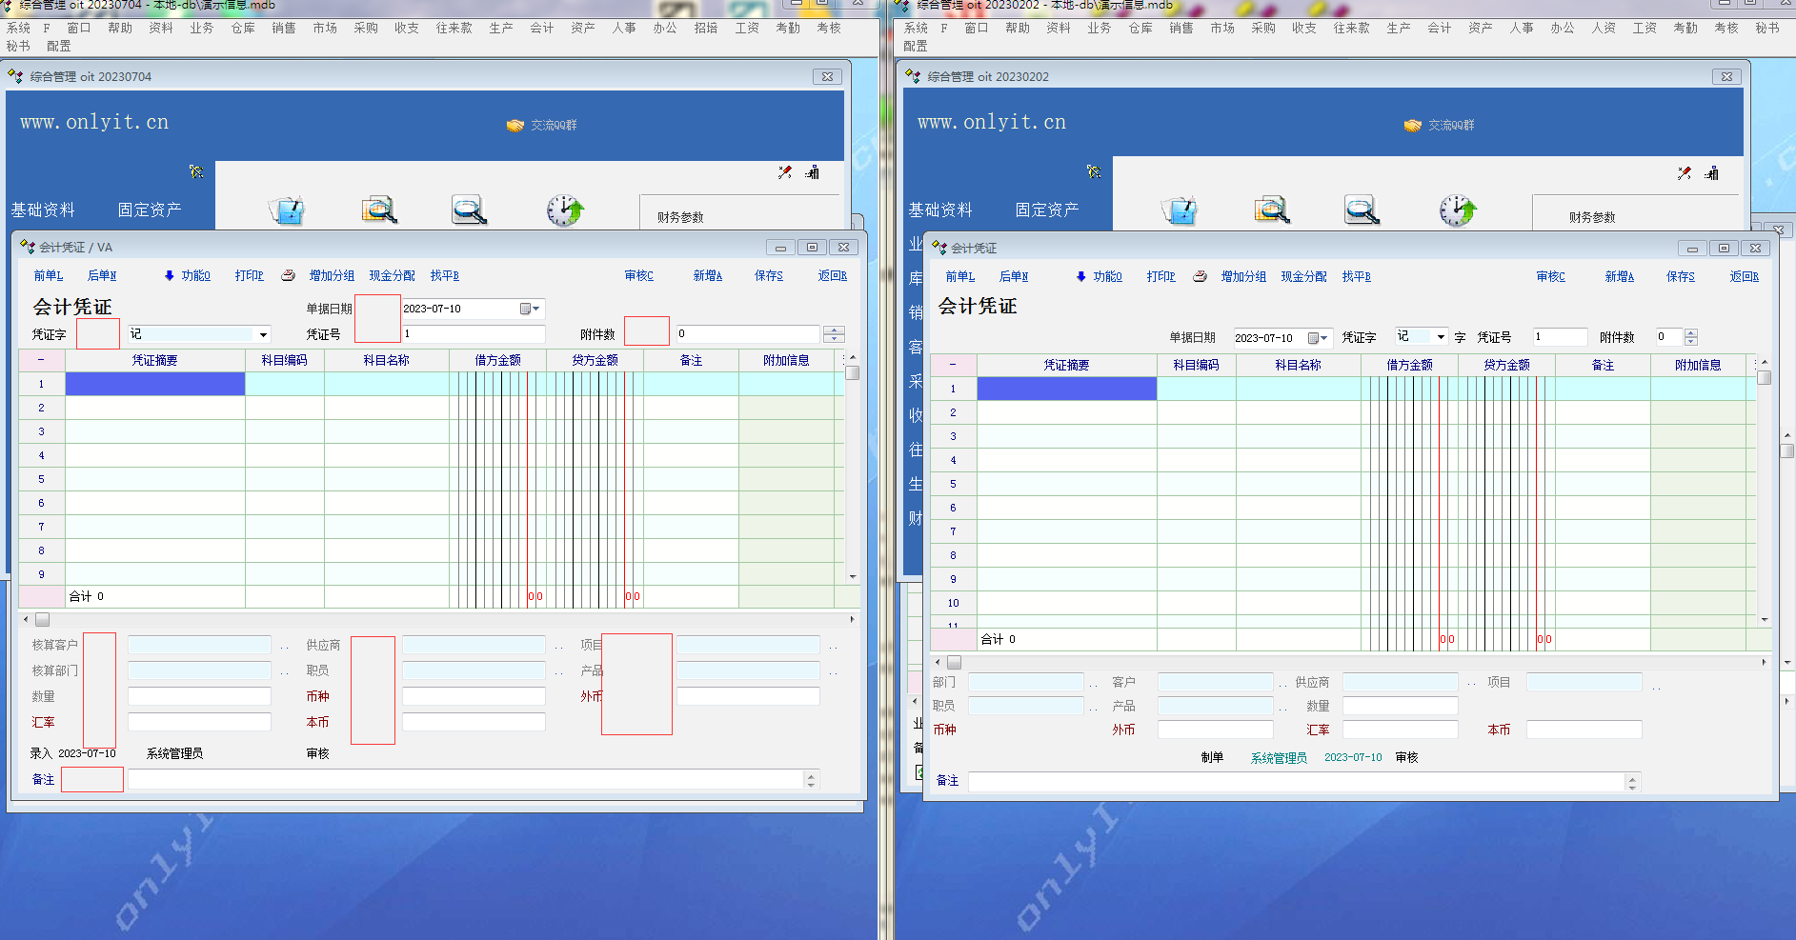Click 审核C in the right voucher toolbar
Image resolution: width=1796 pixels, height=940 pixels.
click(x=1550, y=277)
